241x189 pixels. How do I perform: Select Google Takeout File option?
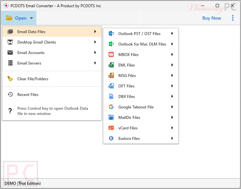[141, 107]
